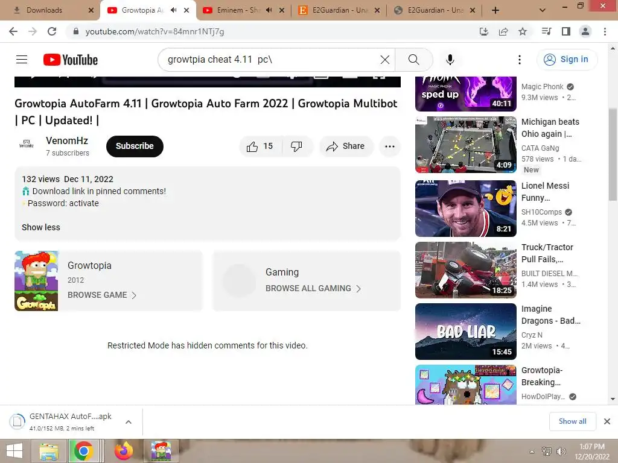
Task: Click the share page icon in address bar
Action: point(503,31)
